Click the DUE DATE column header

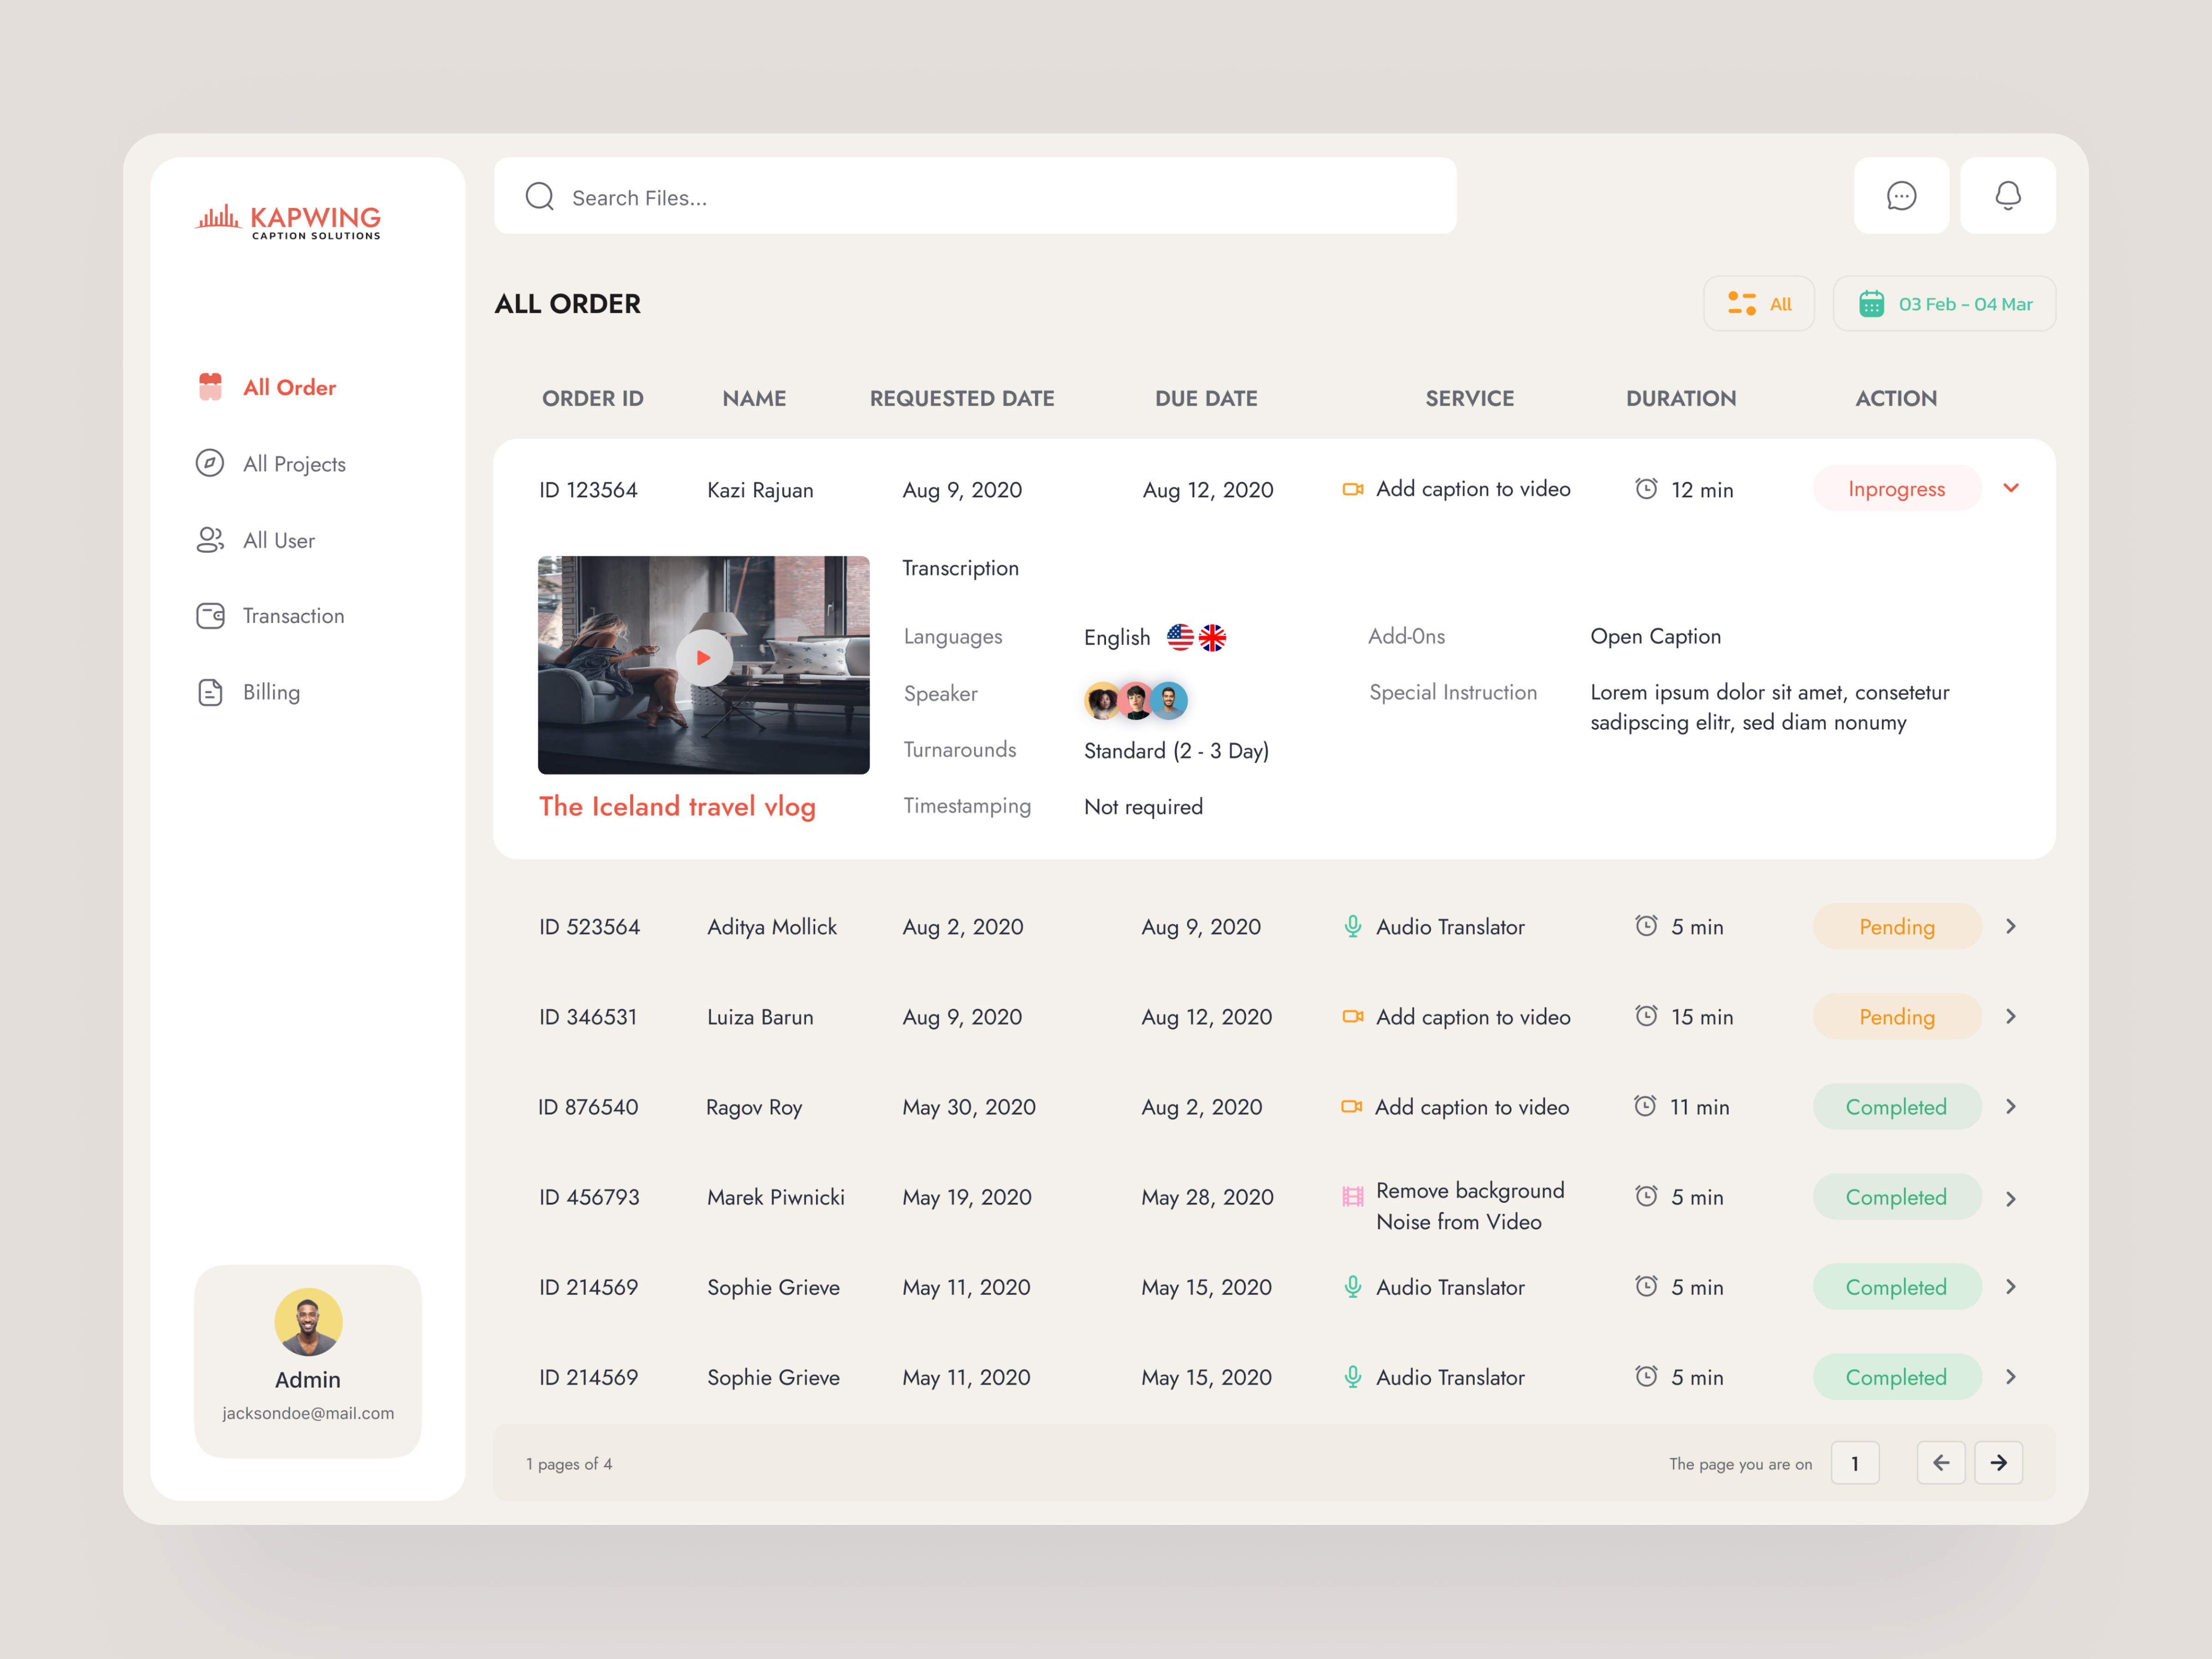tap(1206, 398)
